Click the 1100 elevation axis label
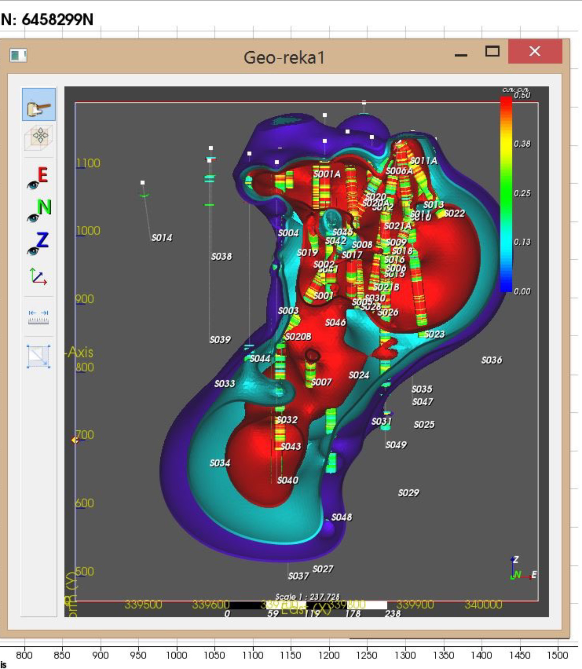582x669 pixels. point(88,163)
